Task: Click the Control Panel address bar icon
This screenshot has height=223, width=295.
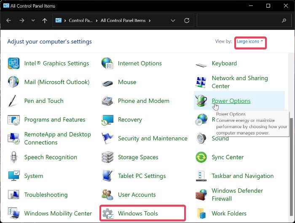Action: click(59, 20)
